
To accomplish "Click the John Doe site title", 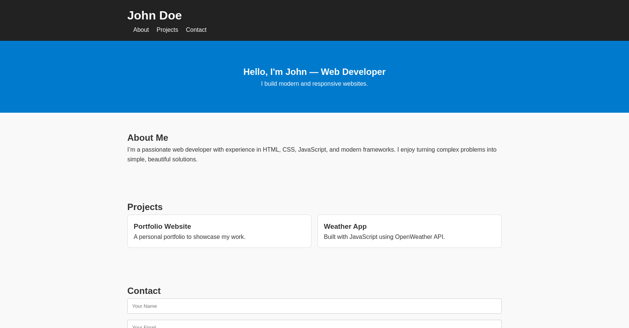I will (x=154, y=15).
